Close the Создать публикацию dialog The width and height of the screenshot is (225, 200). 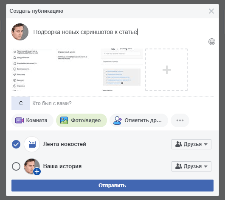[x=211, y=11]
